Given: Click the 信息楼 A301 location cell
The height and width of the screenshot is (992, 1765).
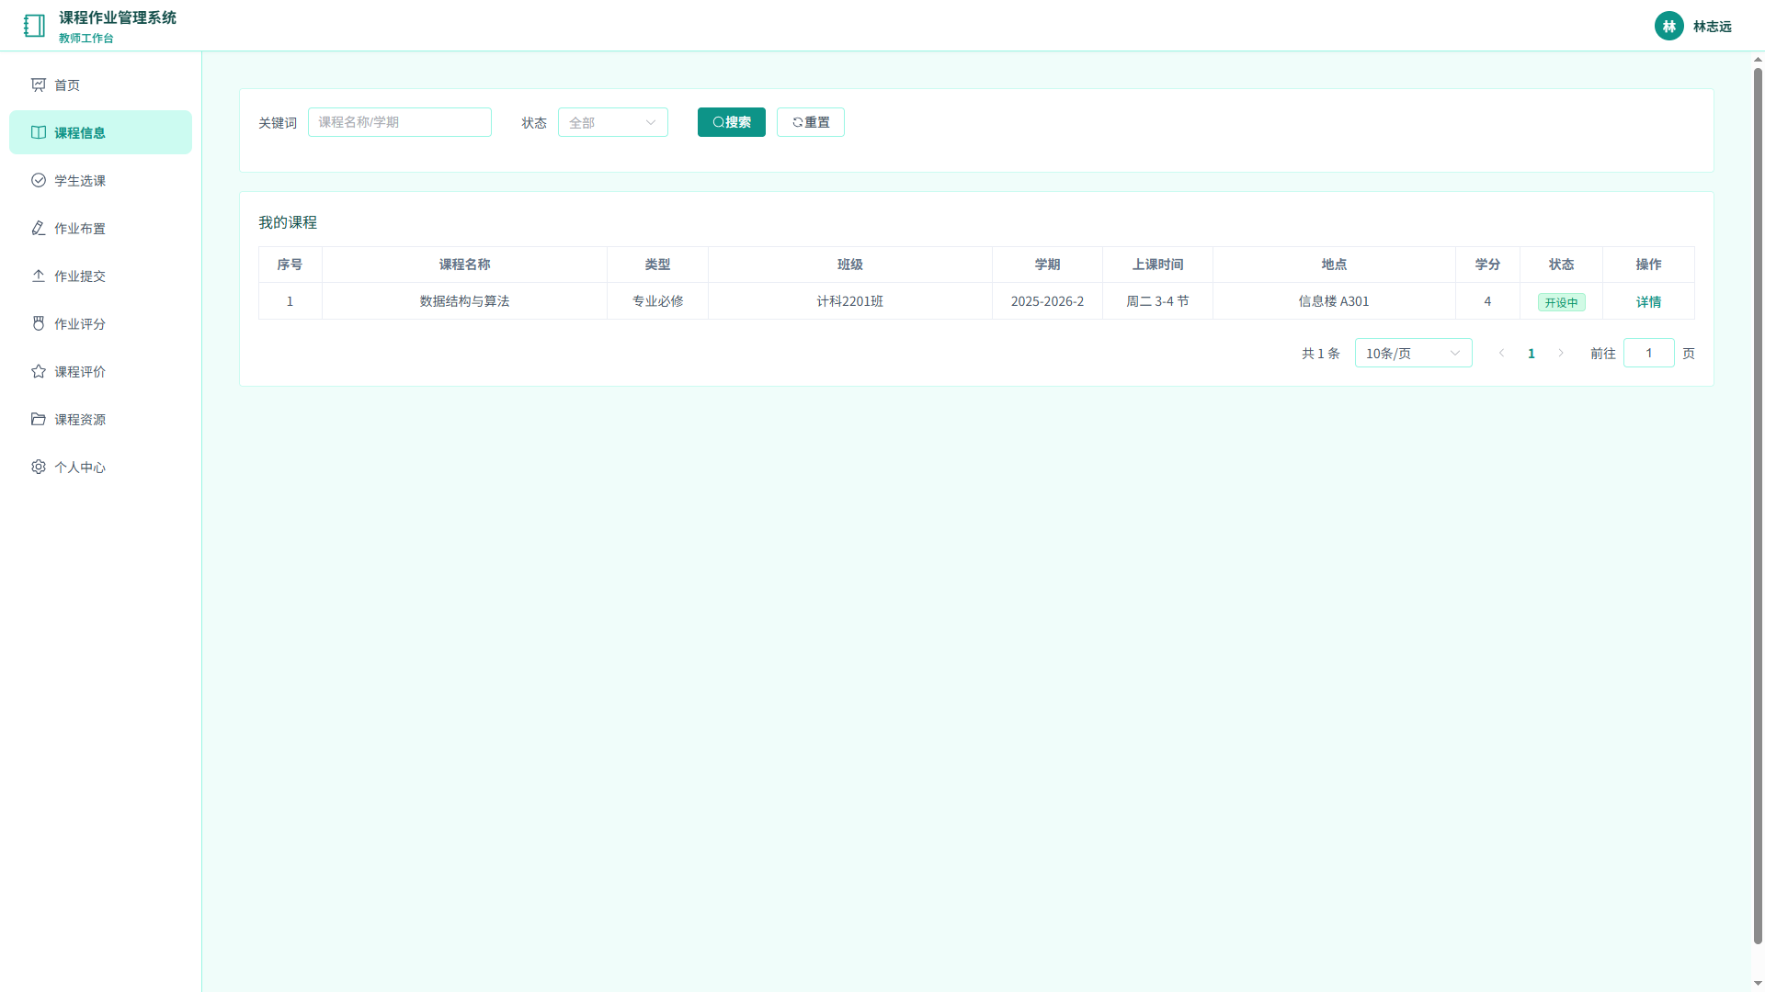Looking at the screenshot, I should click(1334, 301).
